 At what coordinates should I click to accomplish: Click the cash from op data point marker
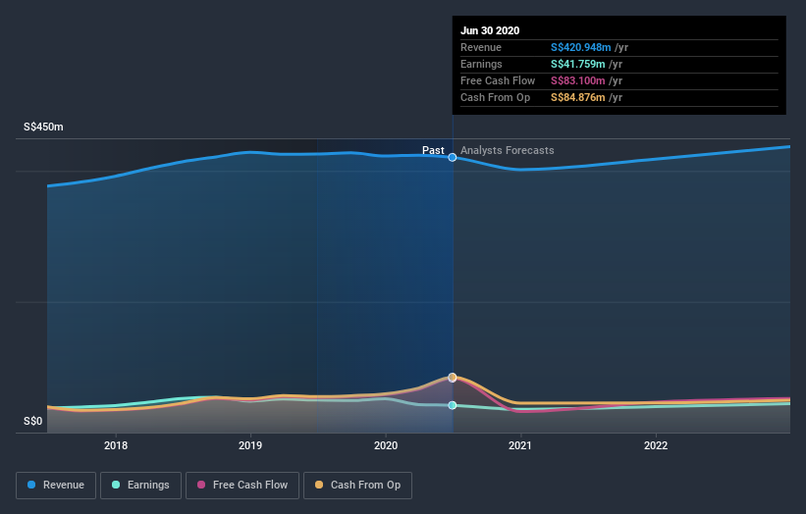pos(453,378)
